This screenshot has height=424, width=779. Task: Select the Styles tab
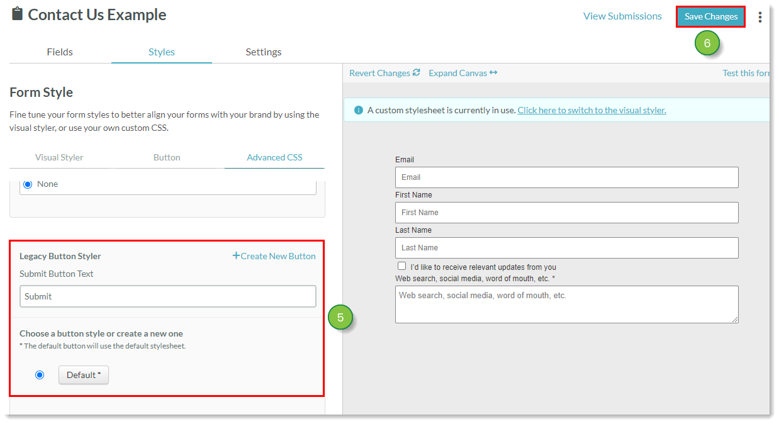pos(162,52)
